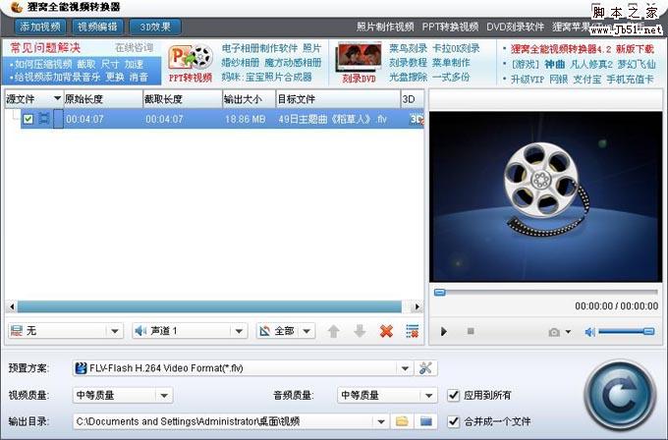Click the 输出大小 column header
The width and height of the screenshot is (668, 440).
(x=250, y=99)
